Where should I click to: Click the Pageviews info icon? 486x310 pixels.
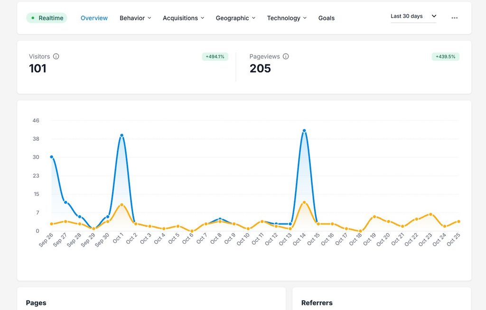[286, 56]
